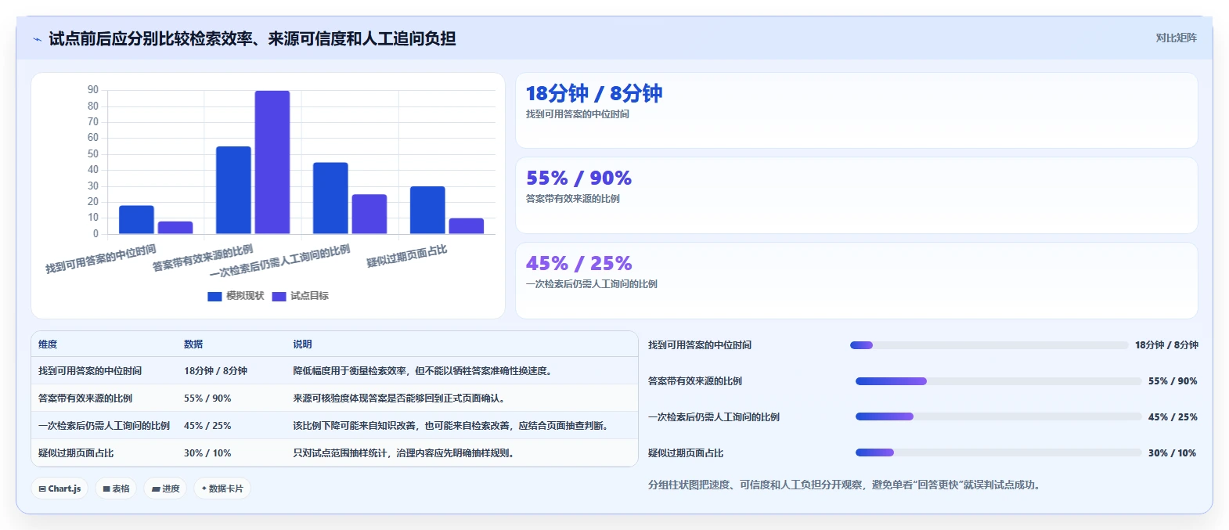Viewport: 1229px width, 530px height.
Task: Select the 55% / 90% data card
Action: [x=856, y=196]
